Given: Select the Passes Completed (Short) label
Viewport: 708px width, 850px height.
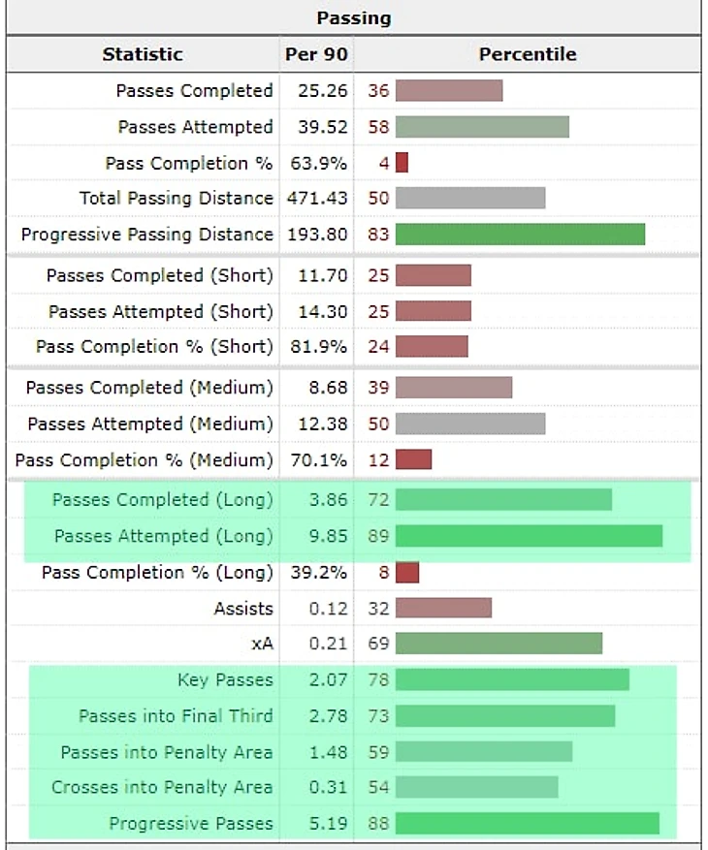Looking at the screenshot, I should tap(159, 275).
